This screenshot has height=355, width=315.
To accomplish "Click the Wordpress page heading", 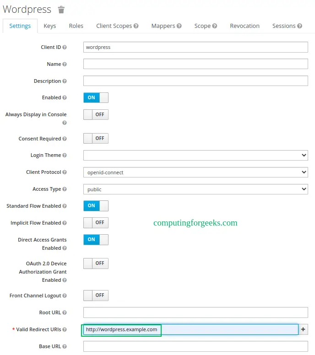I will pyautogui.click(x=27, y=10).
